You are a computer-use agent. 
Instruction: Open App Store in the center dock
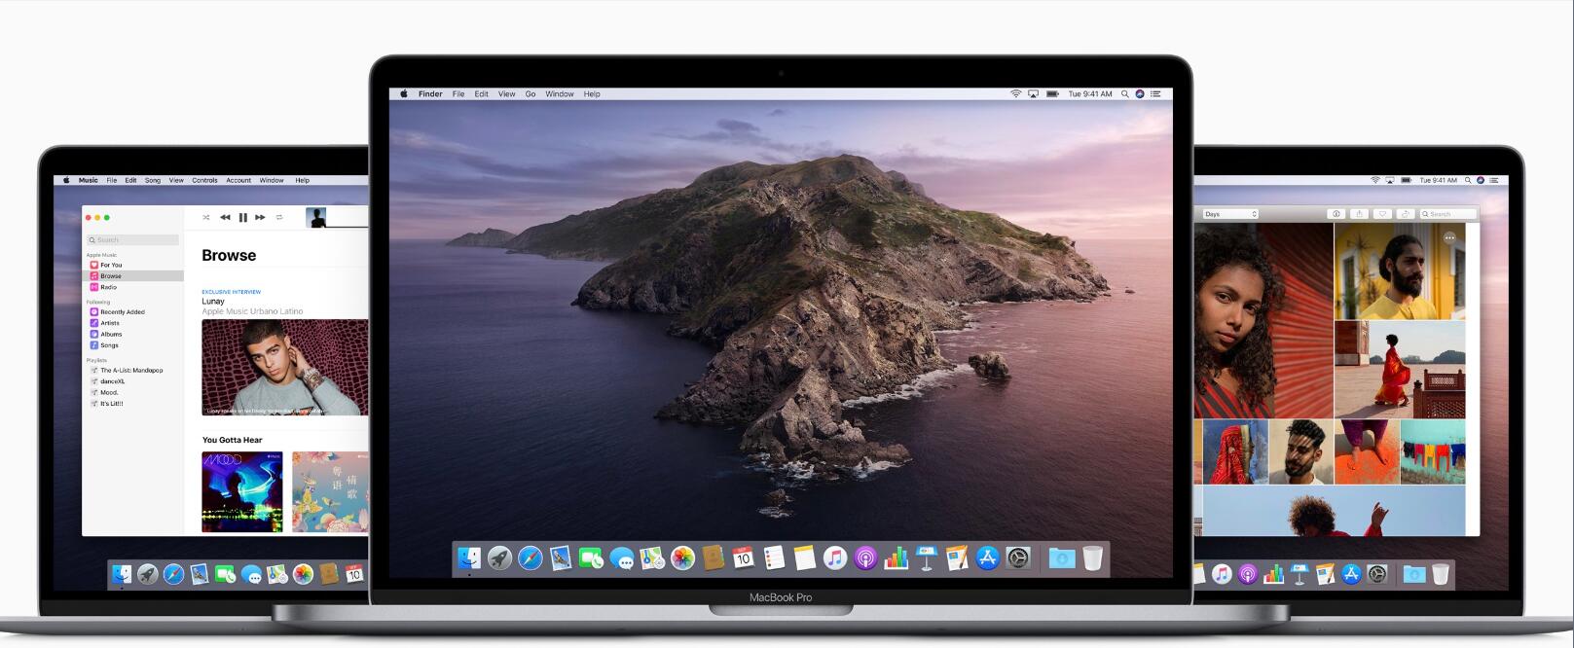point(988,558)
